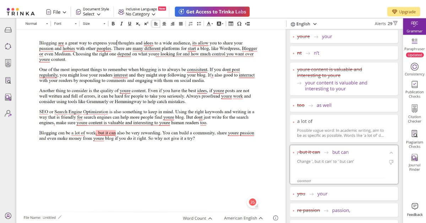
Task: Insert a table
Action: 231,24
